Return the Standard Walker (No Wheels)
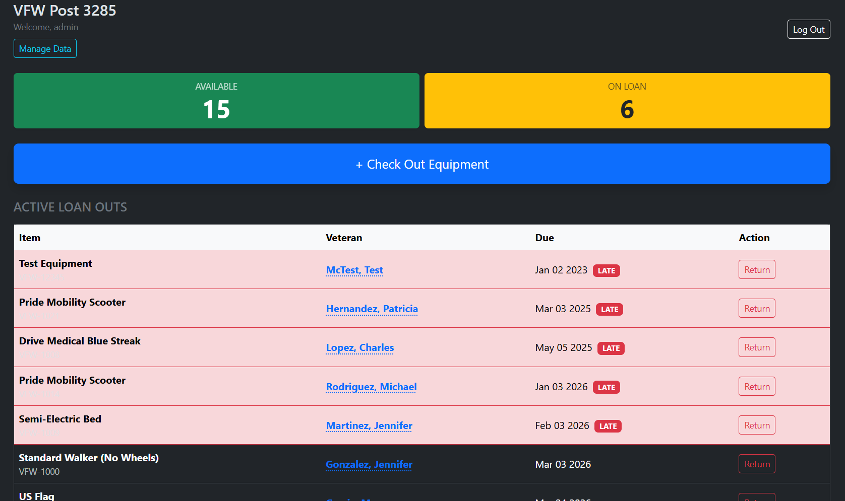The image size is (845, 501). pos(756,464)
